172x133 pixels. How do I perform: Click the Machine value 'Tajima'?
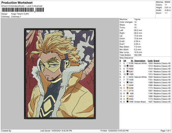[137, 19]
